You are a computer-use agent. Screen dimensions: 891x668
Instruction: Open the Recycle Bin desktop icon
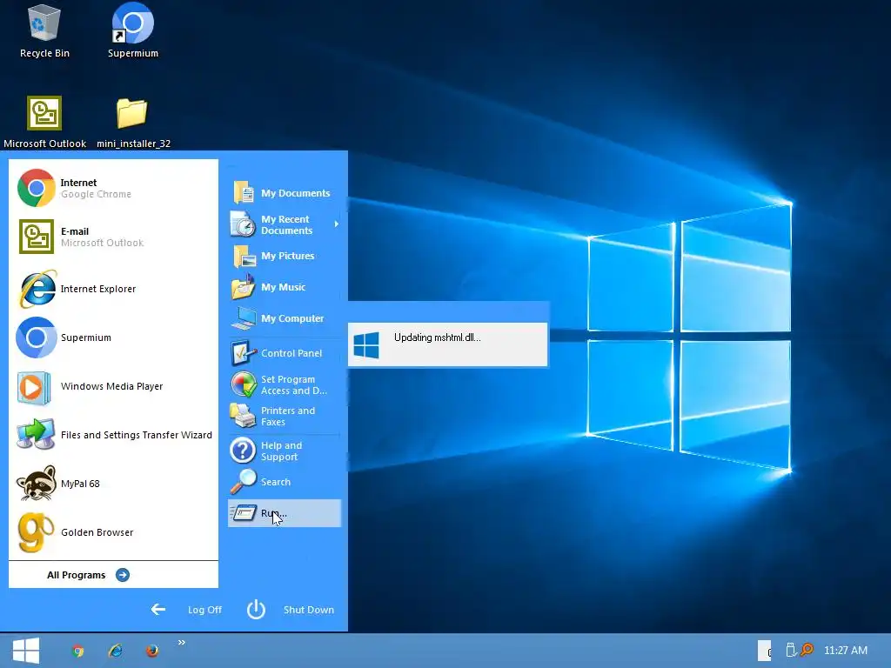[x=44, y=31]
